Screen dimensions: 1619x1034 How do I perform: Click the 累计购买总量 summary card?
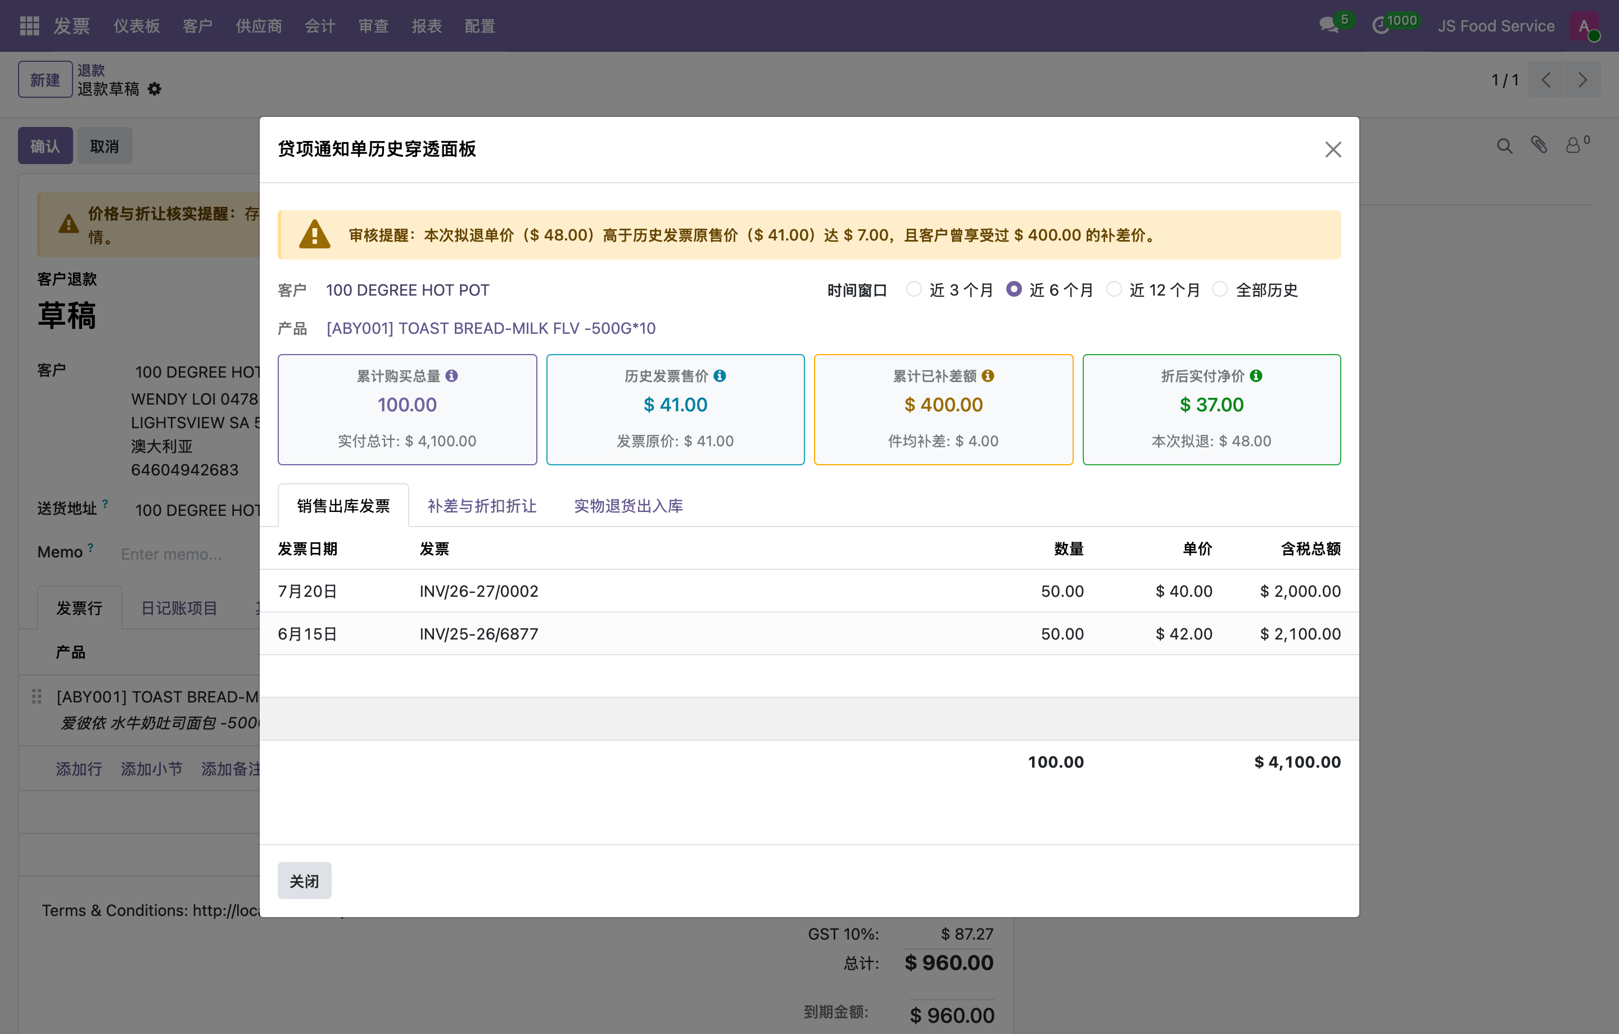click(408, 410)
